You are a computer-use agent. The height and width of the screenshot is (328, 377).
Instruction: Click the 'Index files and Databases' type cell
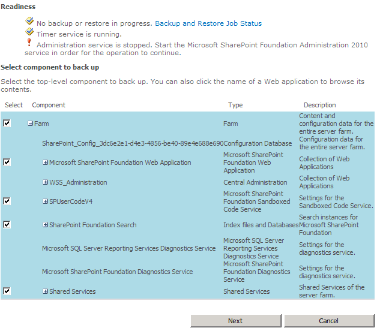[261, 225]
